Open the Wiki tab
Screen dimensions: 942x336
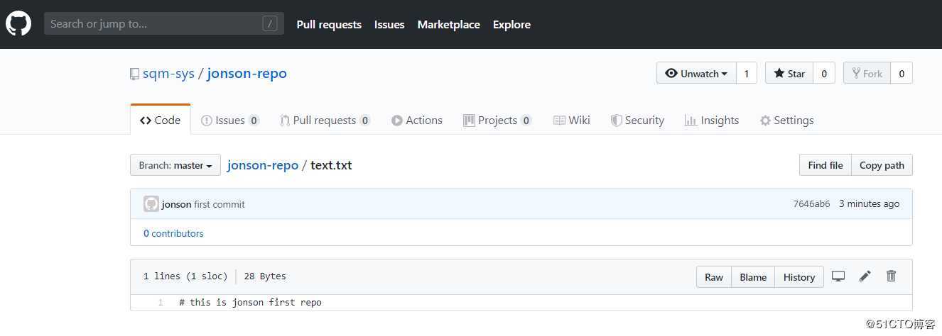[x=572, y=121]
